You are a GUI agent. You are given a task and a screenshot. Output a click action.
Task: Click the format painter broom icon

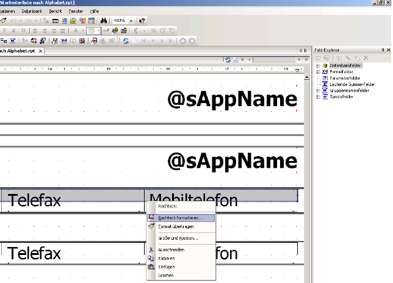coord(4,20)
